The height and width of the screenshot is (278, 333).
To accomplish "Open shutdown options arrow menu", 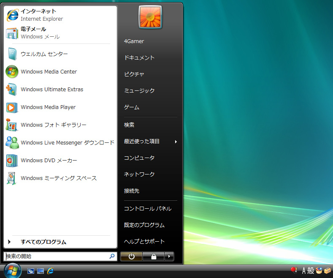I will [x=169, y=256].
